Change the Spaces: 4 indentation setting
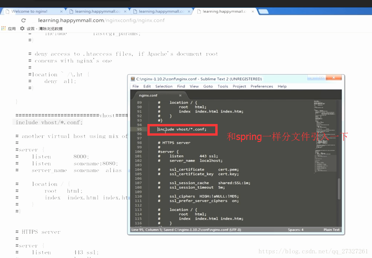 (295, 229)
